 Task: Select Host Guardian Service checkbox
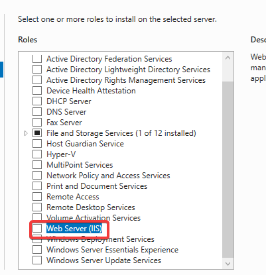37,144
